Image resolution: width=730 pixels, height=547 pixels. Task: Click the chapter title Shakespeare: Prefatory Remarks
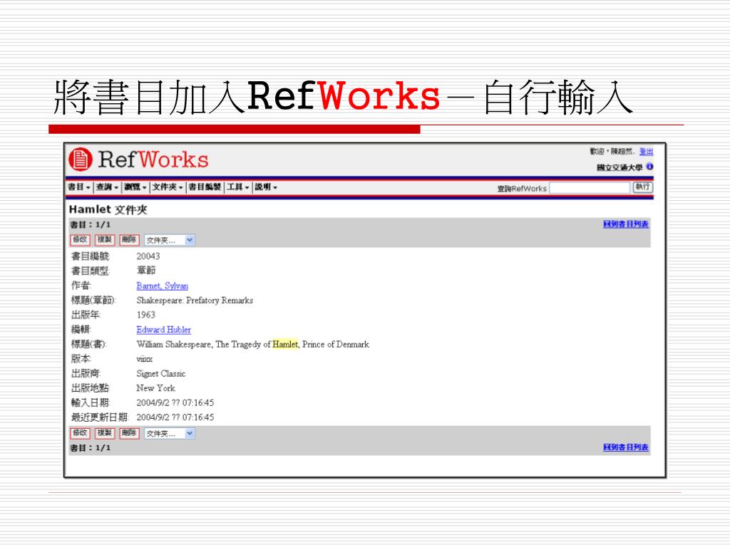(195, 301)
